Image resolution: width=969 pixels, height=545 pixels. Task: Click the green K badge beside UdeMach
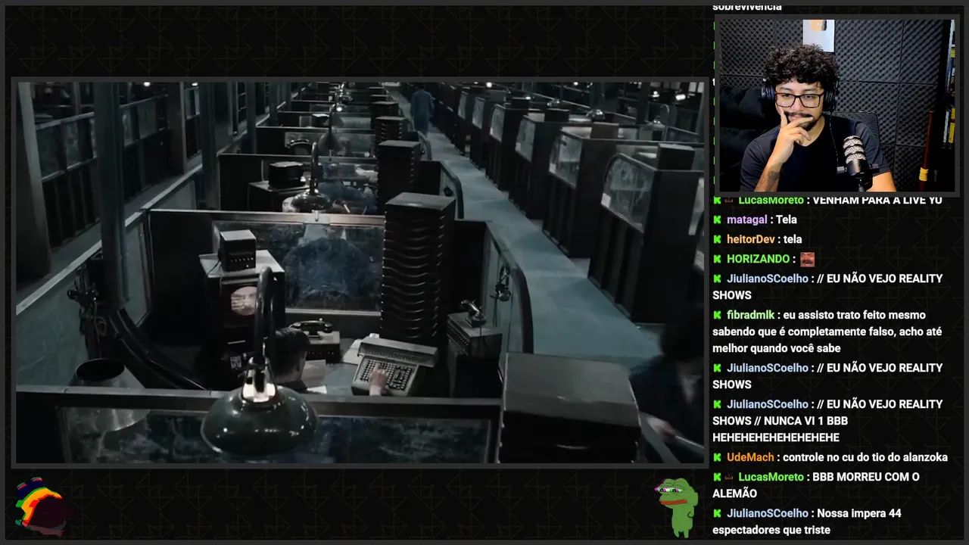[x=717, y=457]
